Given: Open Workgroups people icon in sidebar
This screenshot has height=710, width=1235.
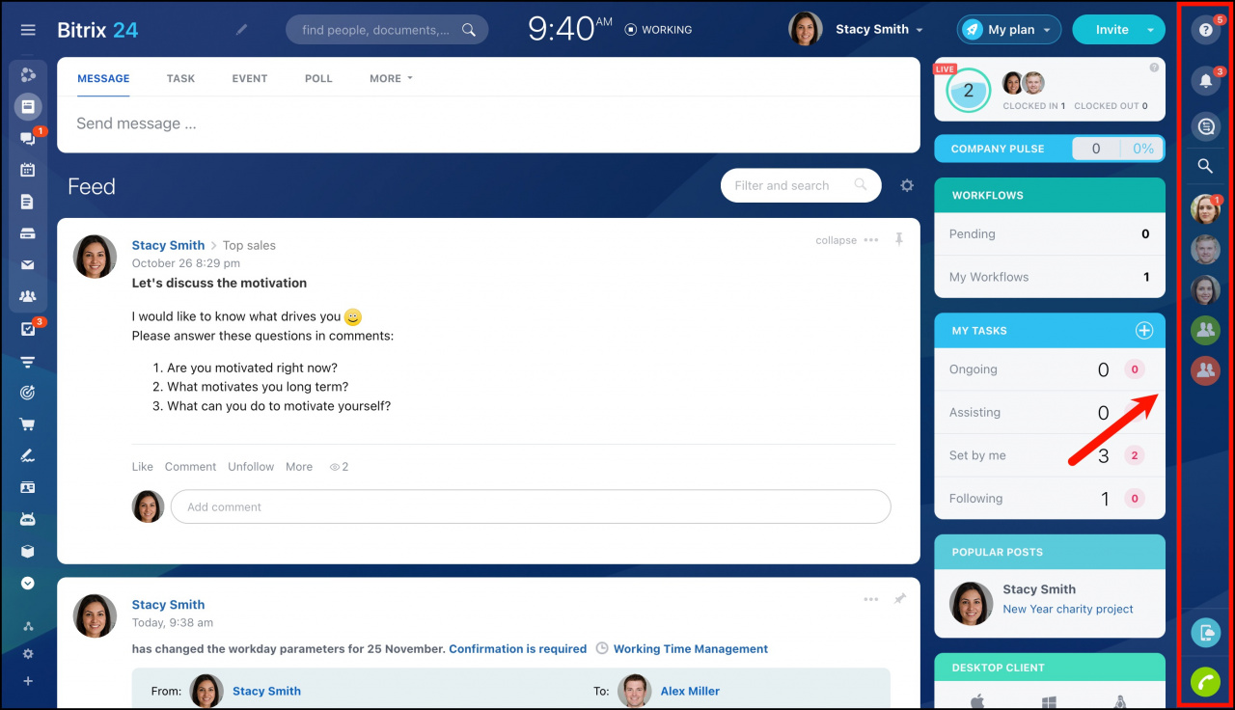Looking at the screenshot, I should point(27,297).
